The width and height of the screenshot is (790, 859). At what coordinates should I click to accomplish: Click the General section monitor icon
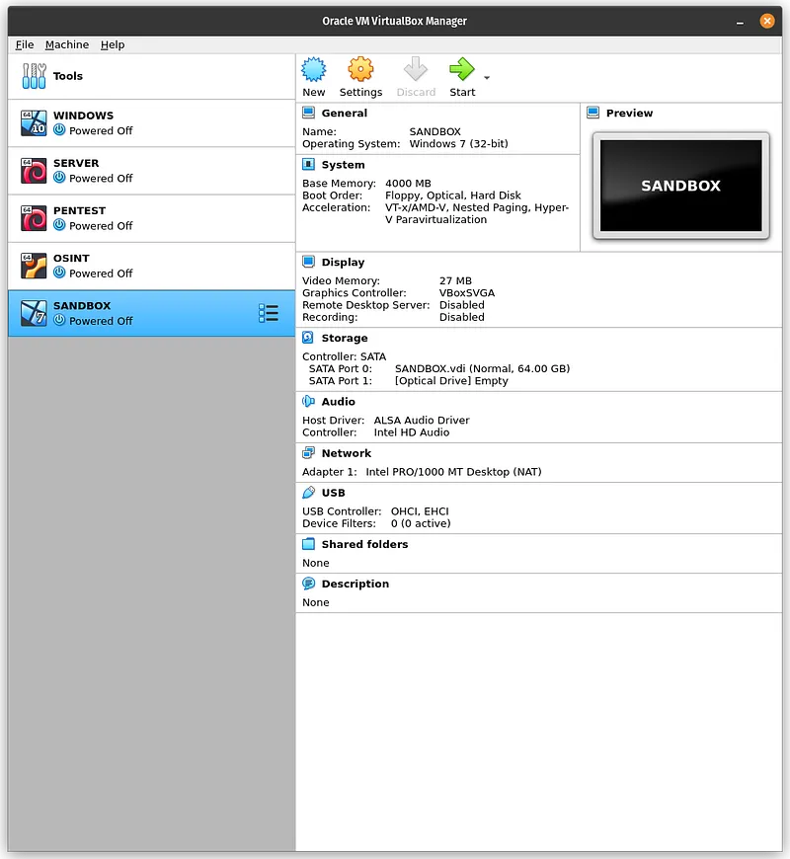tap(308, 113)
